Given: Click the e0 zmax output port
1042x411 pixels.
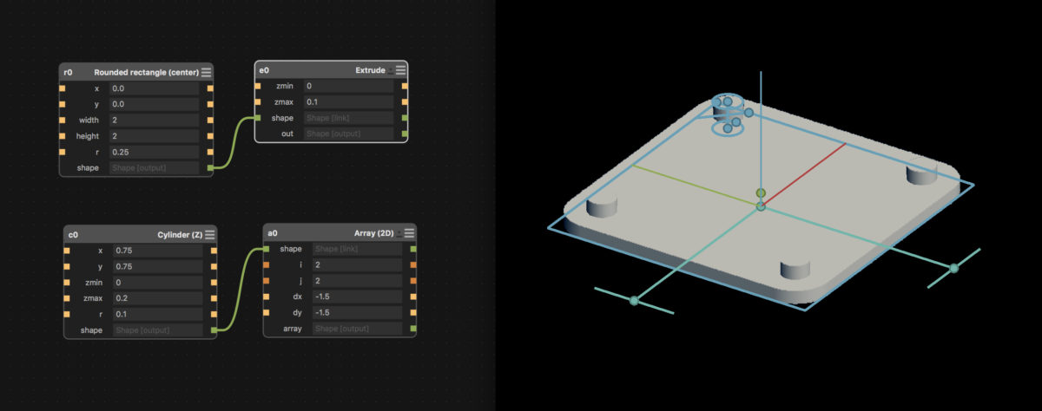Looking at the screenshot, I should pos(405,102).
